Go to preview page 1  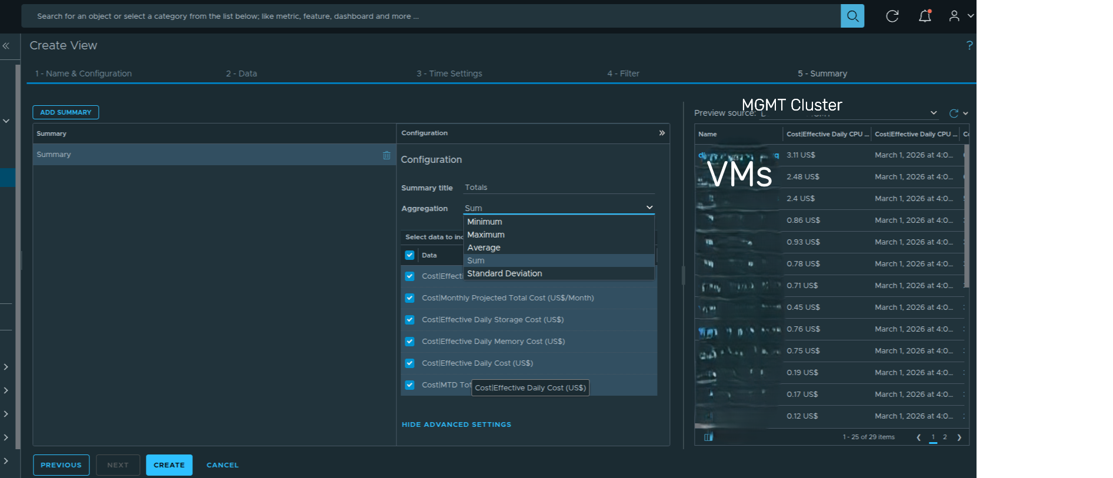(x=933, y=437)
